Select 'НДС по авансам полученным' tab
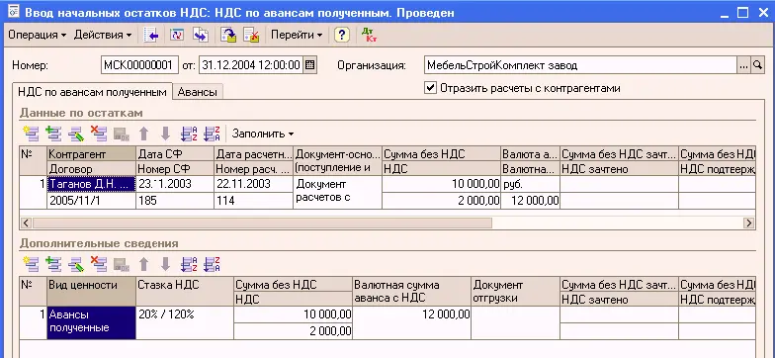This screenshot has width=775, height=358. [92, 91]
